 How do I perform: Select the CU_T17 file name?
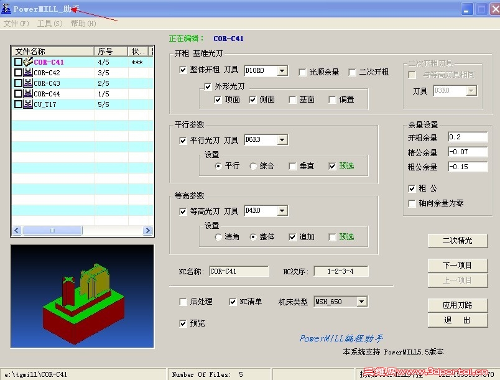click(45, 104)
